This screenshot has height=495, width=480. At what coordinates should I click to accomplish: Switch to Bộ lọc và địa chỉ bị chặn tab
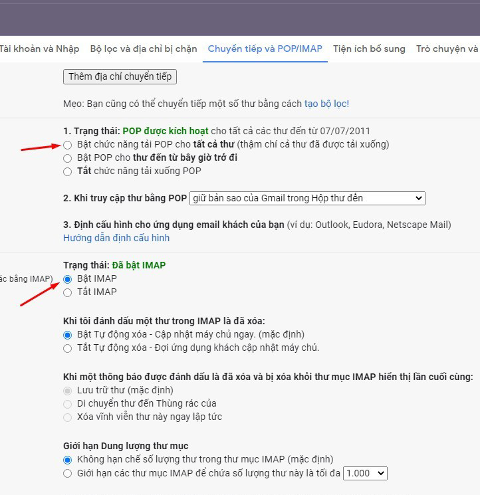[x=144, y=49]
